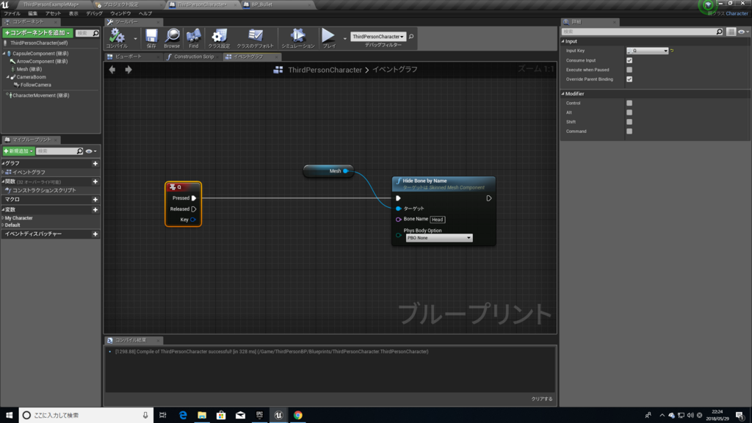Click the Details panel search field
The height and width of the screenshot is (423, 752).
(642, 32)
